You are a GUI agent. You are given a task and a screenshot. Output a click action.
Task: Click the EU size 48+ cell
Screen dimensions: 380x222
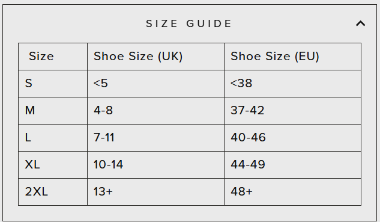293,192
